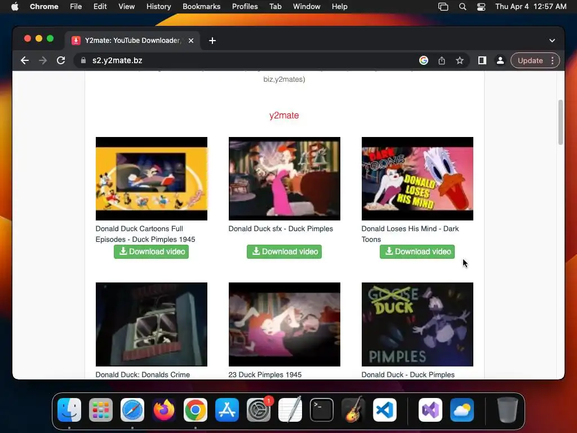Click the browser forward arrow

(43, 60)
